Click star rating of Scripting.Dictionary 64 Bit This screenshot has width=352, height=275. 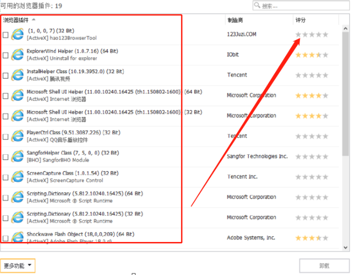click(312, 197)
